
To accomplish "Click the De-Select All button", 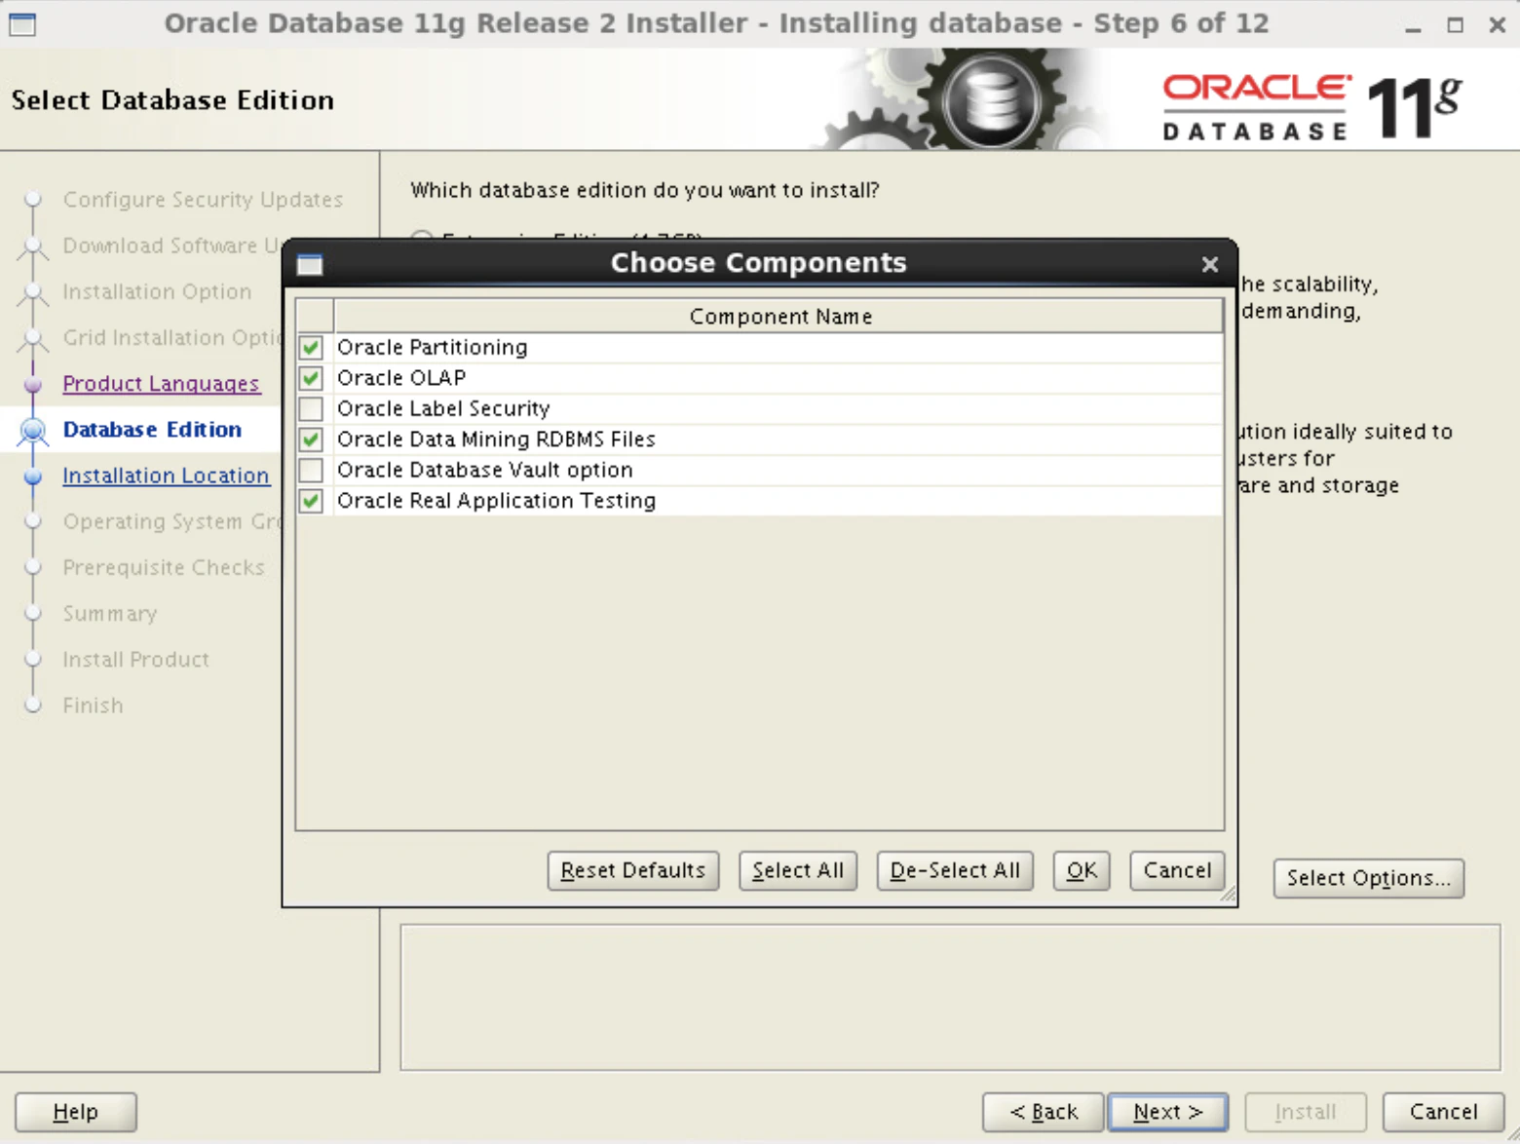I will [955, 870].
